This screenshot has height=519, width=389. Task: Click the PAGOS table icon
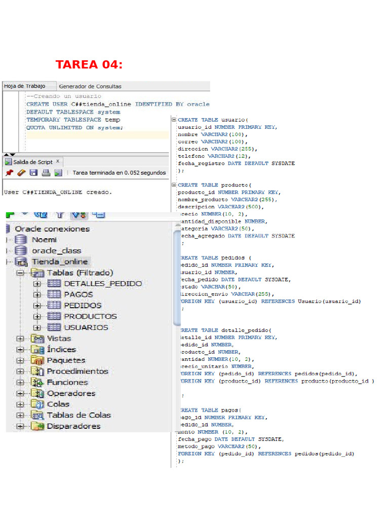coord(54,294)
